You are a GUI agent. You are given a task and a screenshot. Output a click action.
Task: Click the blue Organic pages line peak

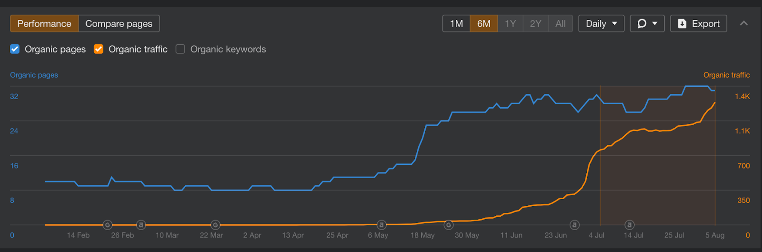tap(696, 86)
